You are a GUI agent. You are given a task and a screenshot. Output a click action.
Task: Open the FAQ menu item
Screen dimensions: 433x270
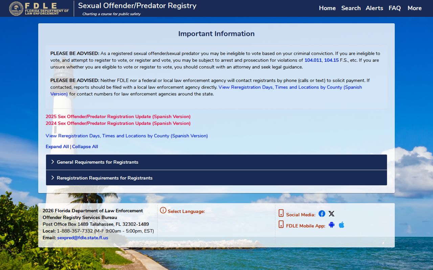coord(395,8)
